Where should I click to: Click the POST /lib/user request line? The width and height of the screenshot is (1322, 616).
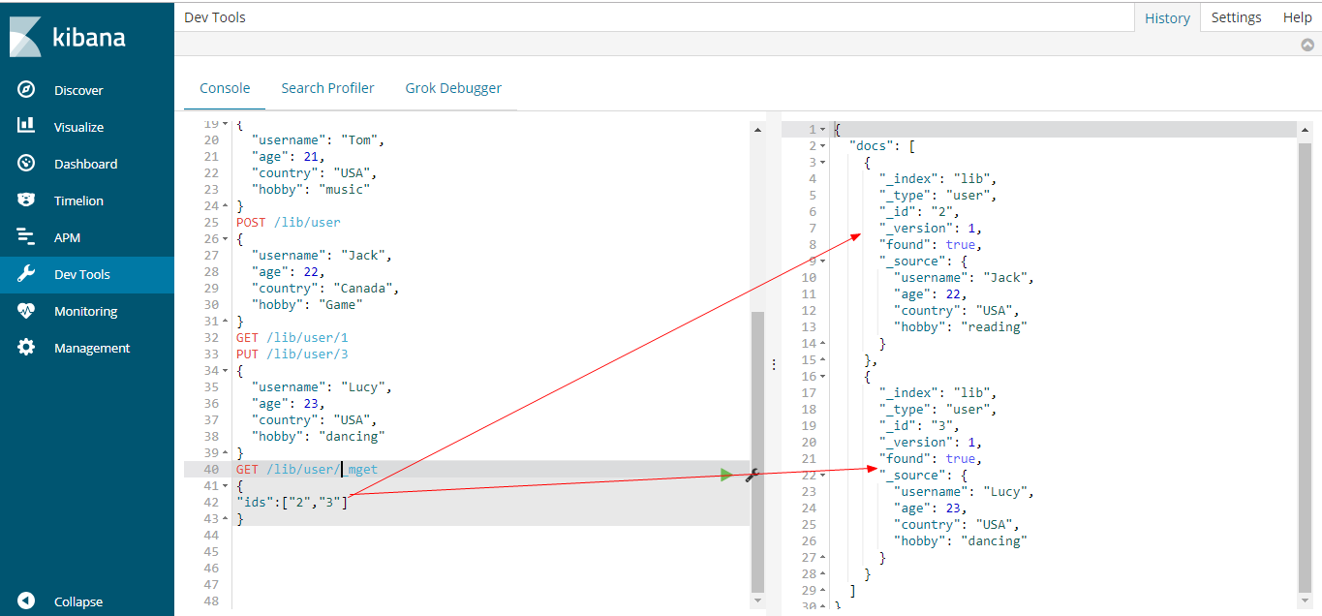point(289,222)
